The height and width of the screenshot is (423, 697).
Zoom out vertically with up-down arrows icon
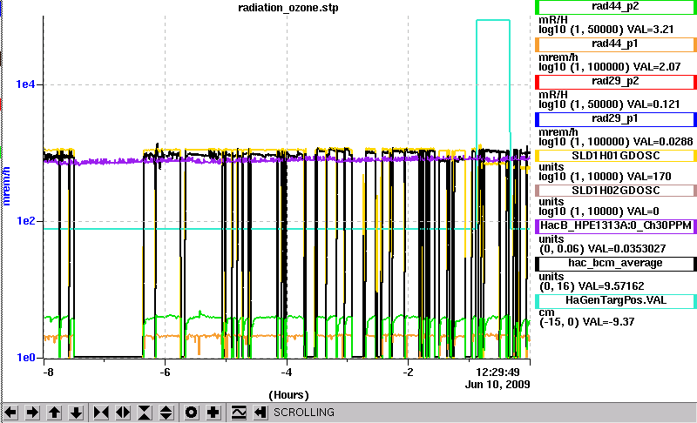tap(166, 413)
